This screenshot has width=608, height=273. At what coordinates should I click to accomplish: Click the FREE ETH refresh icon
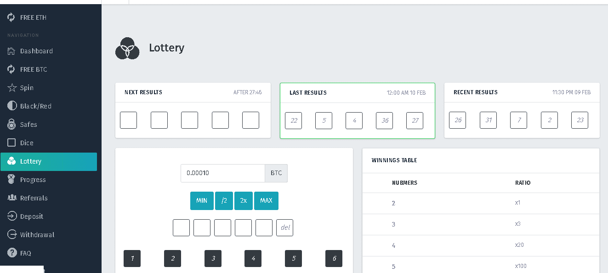[11, 17]
